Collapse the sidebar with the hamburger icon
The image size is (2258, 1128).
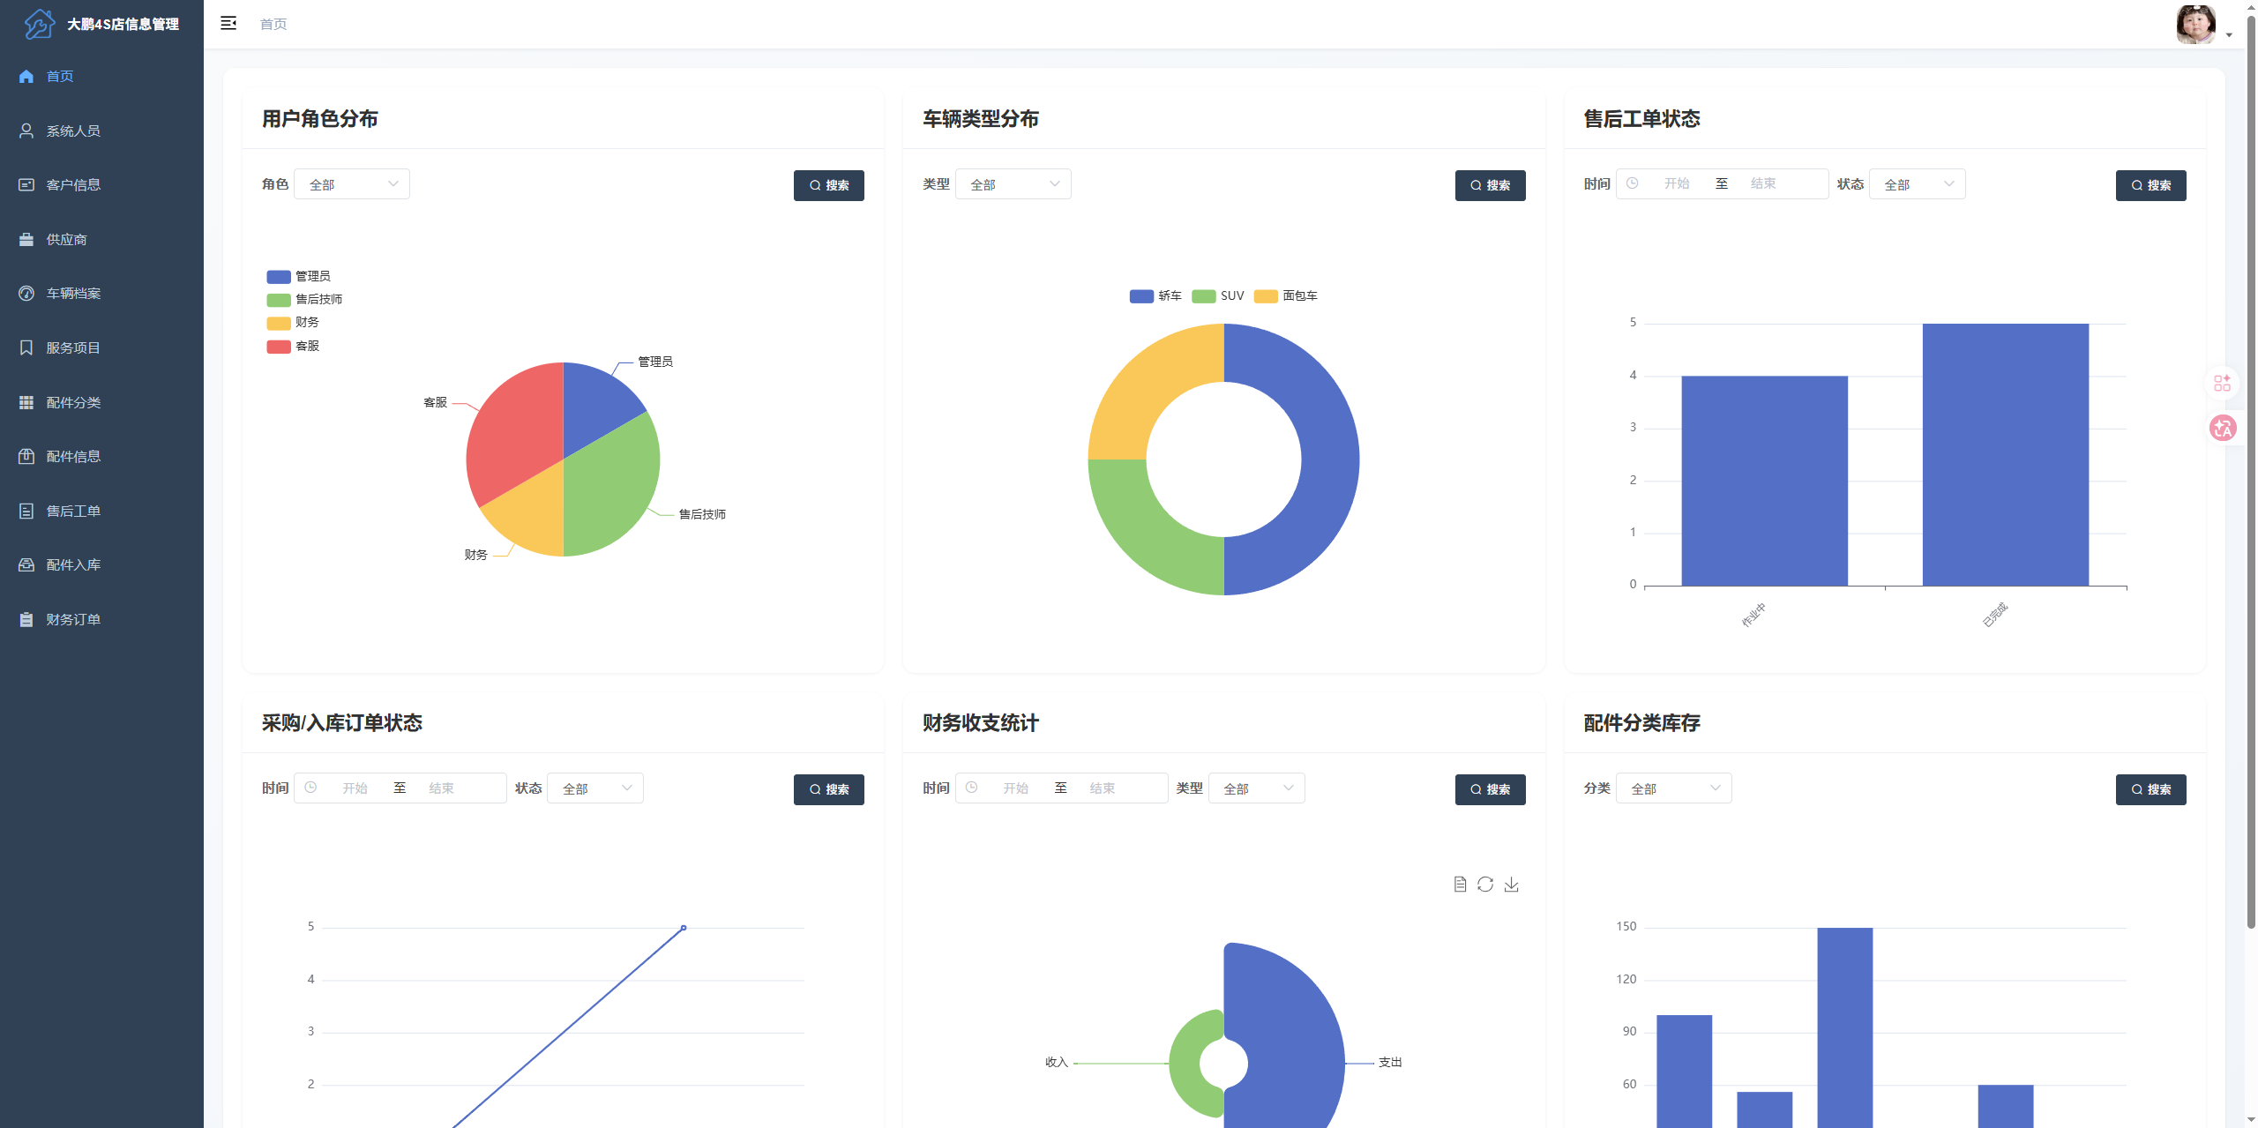coord(228,24)
